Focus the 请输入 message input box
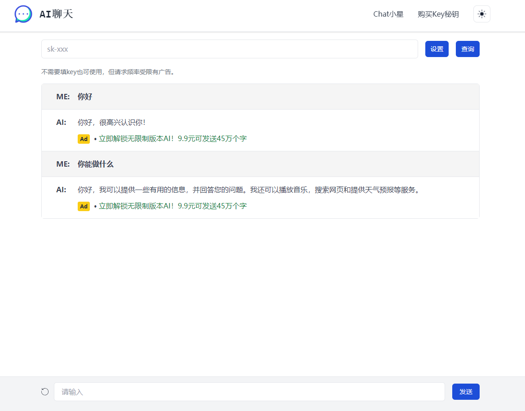The image size is (525, 411). [x=249, y=392]
